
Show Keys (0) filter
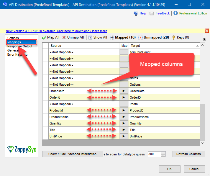click(180, 37)
